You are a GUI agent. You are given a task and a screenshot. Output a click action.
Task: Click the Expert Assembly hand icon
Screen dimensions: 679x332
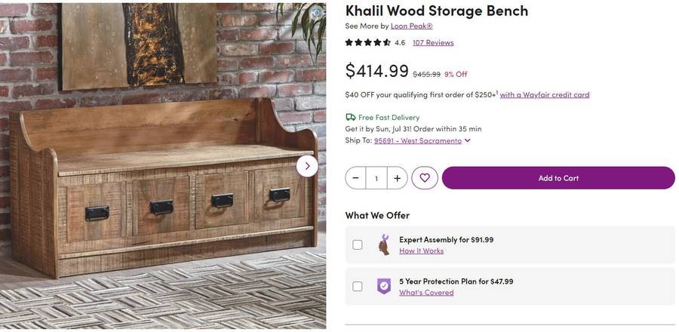pos(384,245)
